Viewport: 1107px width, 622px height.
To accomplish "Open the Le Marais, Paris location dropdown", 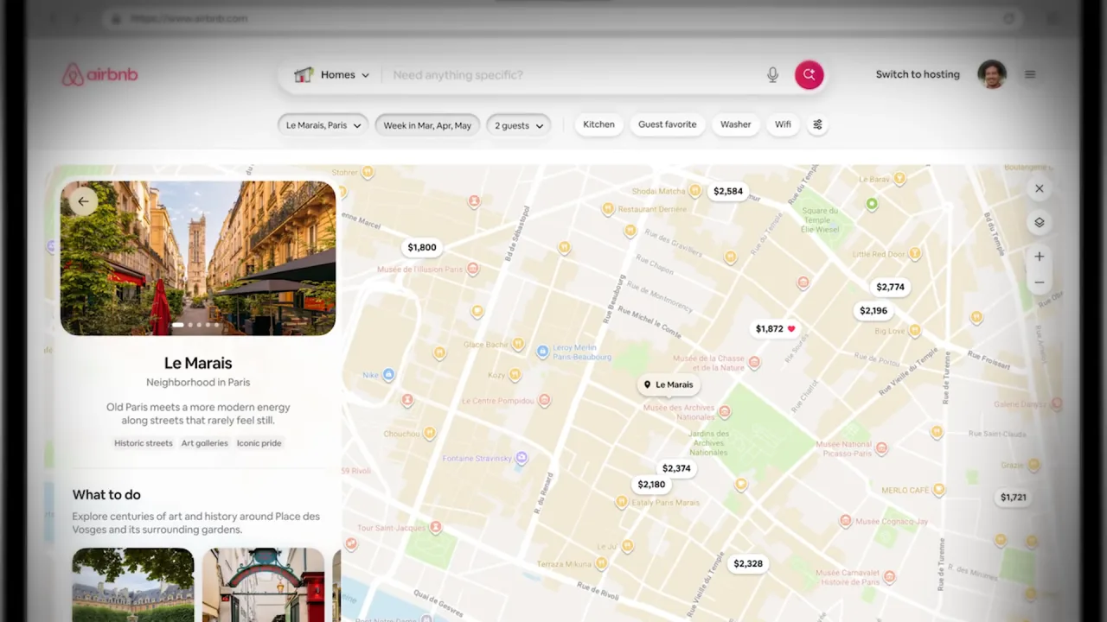I will [323, 125].
